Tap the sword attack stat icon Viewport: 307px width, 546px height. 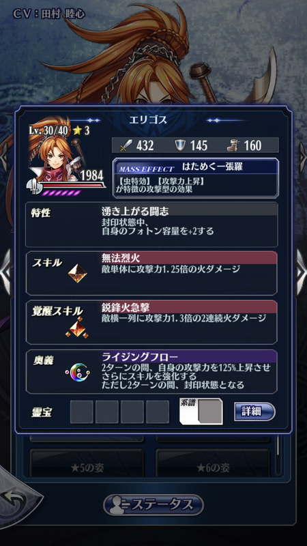[x=126, y=145]
